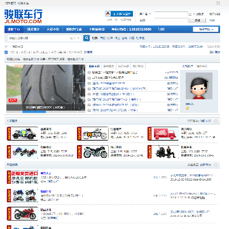The height and width of the screenshot is (229, 229).
Task: Click the JLMOTO.COM site logo
Action: tap(24, 16)
